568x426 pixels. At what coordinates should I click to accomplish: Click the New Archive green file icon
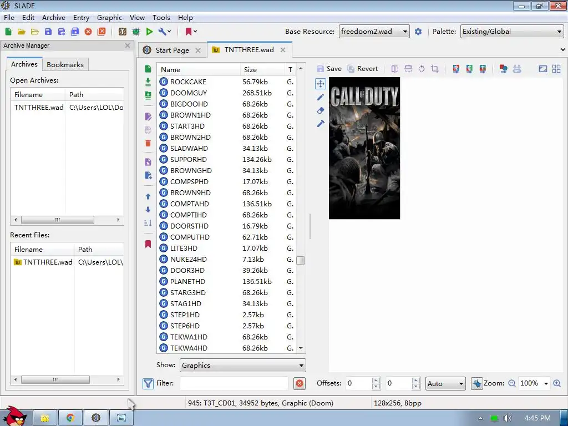8,32
